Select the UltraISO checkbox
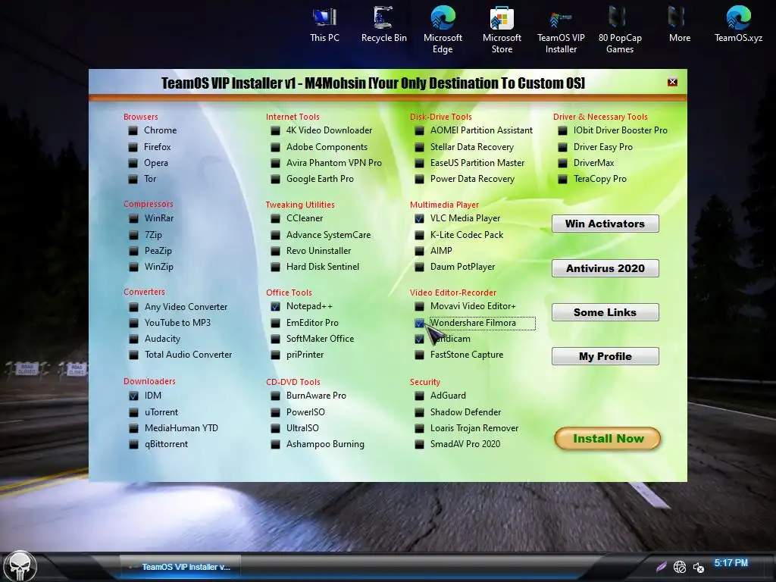The height and width of the screenshot is (582, 776). (275, 428)
